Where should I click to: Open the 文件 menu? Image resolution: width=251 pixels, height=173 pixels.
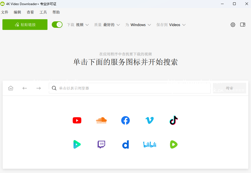click(x=5, y=12)
